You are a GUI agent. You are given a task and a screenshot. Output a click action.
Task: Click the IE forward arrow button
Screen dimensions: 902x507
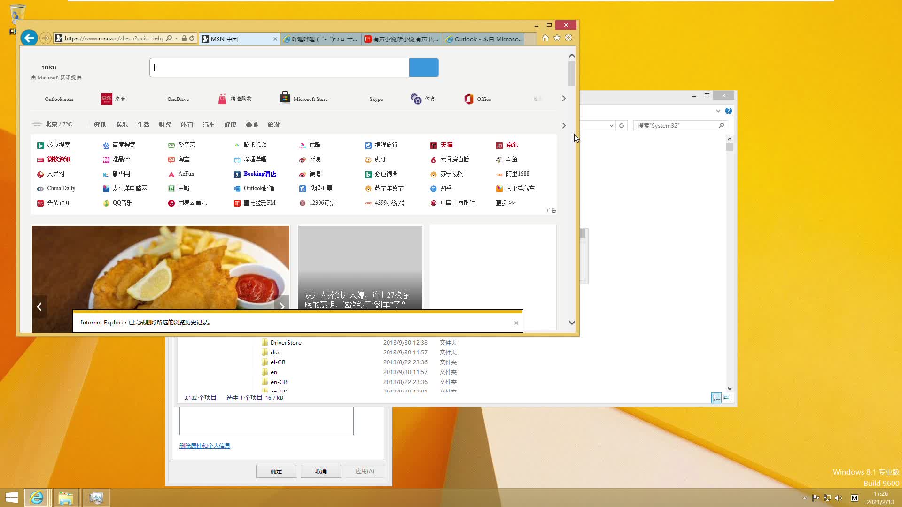[45, 38]
